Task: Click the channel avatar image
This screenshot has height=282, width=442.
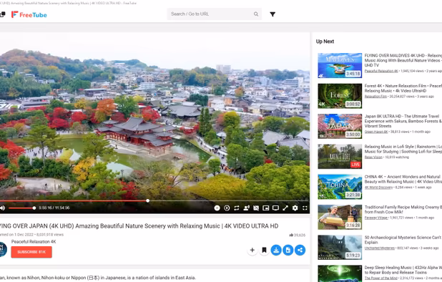Action: pos(3,249)
